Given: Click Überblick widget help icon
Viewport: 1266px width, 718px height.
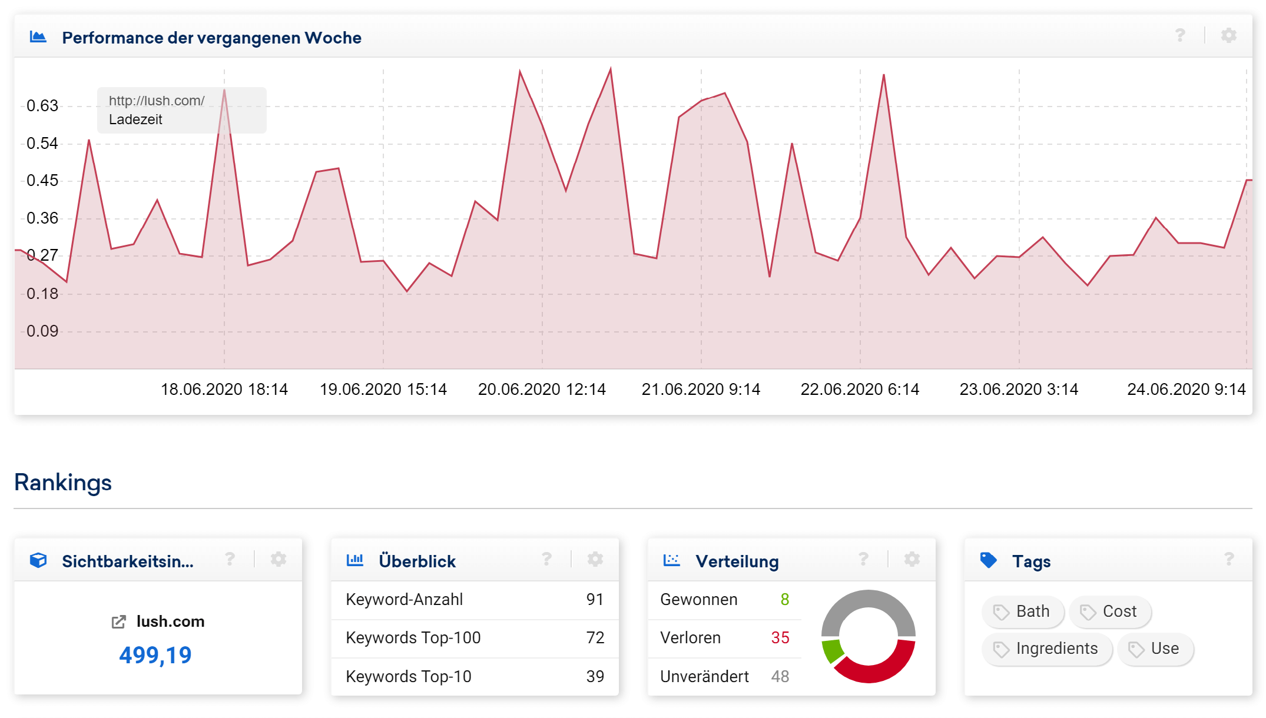Looking at the screenshot, I should pyautogui.click(x=546, y=559).
